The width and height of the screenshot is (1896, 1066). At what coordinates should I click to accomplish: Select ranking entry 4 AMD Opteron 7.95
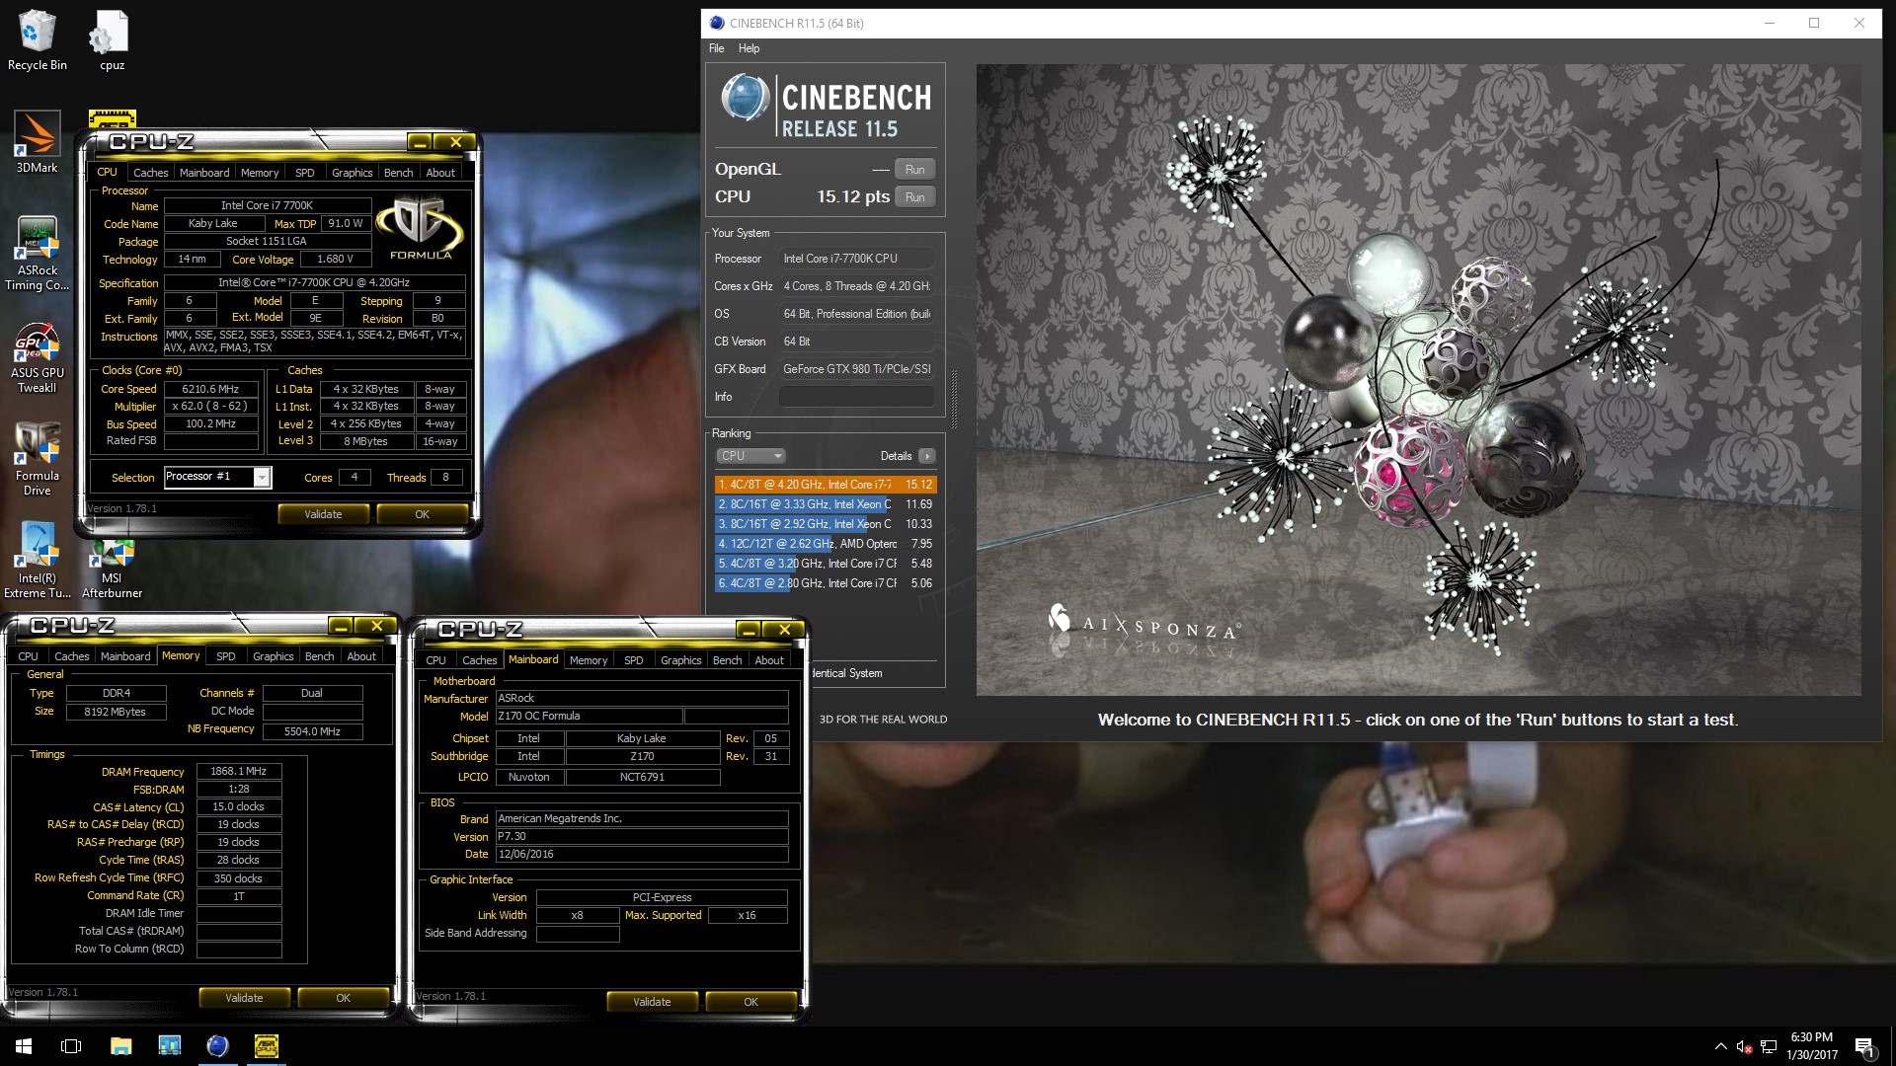click(x=826, y=544)
